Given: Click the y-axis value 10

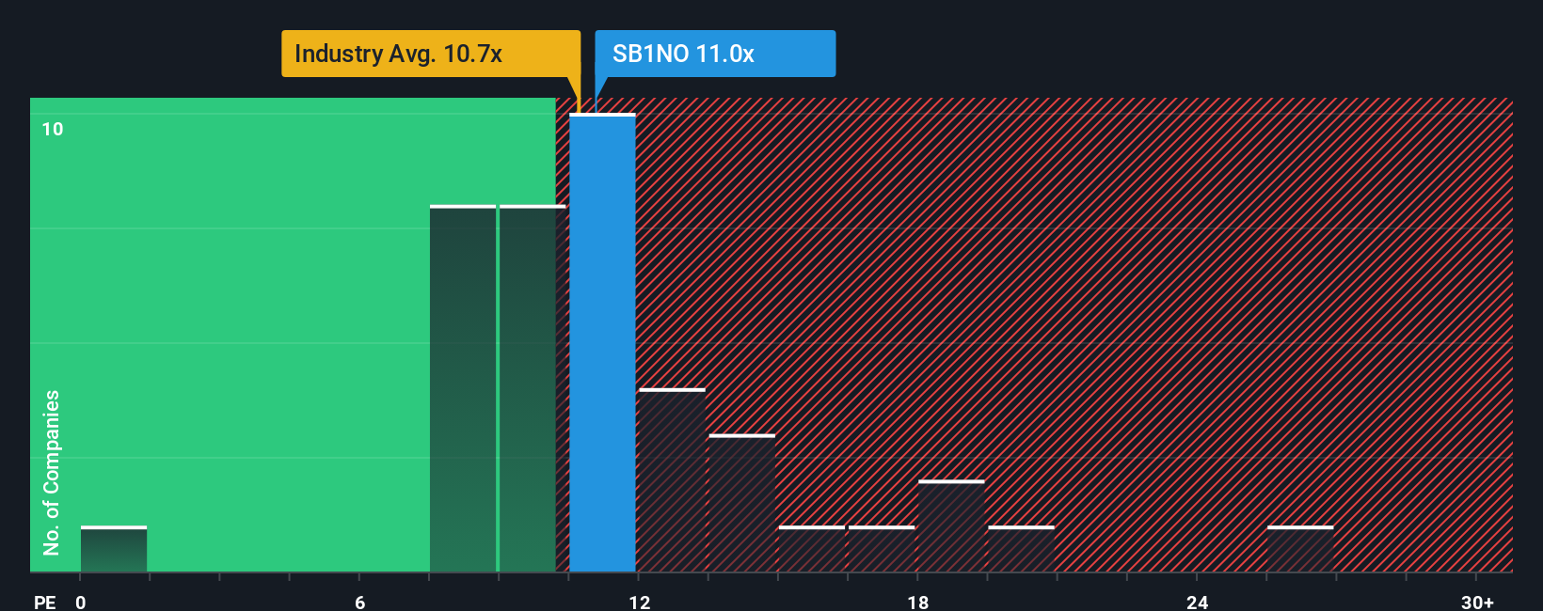Looking at the screenshot, I should [x=53, y=129].
